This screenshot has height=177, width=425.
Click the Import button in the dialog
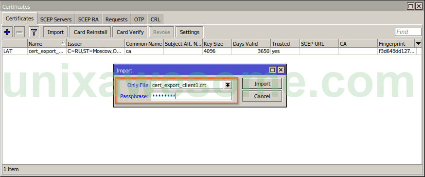pyautogui.click(x=262, y=84)
